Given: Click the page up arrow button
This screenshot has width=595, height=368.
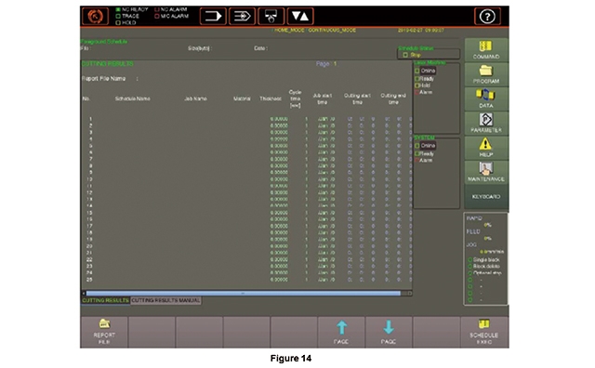Looking at the screenshot, I should coord(341,332).
